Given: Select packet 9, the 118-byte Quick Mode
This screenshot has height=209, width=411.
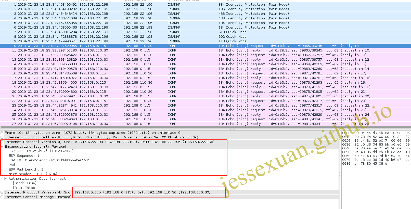Looking at the screenshot, I should [205, 41].
